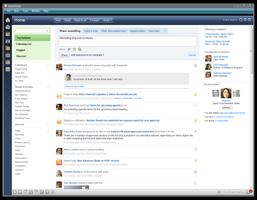Open the extra tabs dropdown after New task
This screenshot has height=200, width=257.
pyautogui.click(x=165, y=31)
